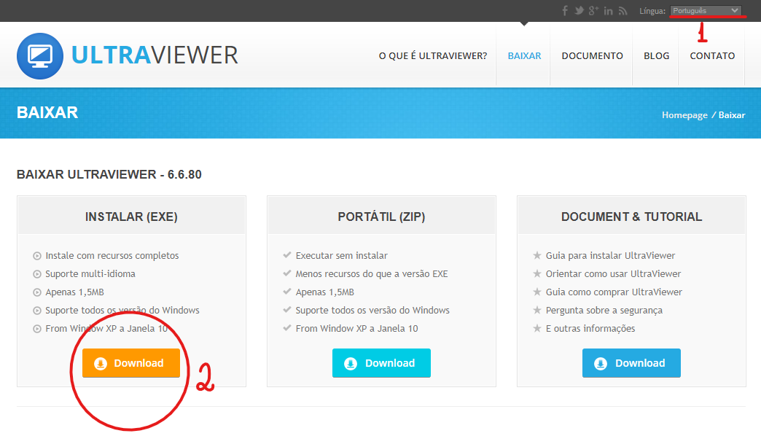Open the DOCUMENTO menu item
This screenshot has height=436, width=761.
591,55
